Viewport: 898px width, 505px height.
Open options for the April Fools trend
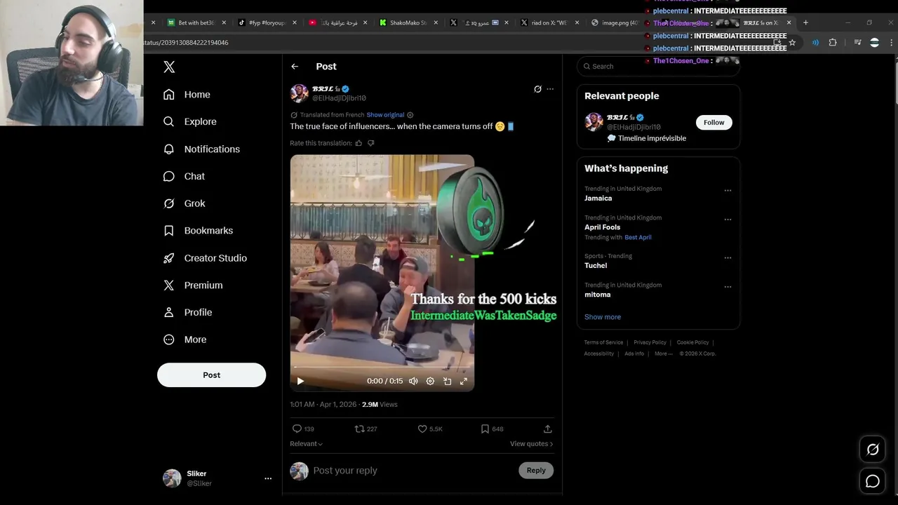click(728, 220)
